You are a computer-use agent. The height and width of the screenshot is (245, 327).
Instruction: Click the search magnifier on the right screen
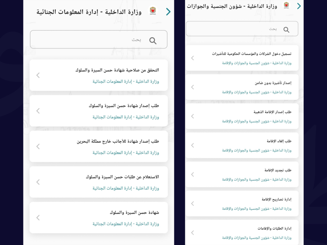click(286, 29)
